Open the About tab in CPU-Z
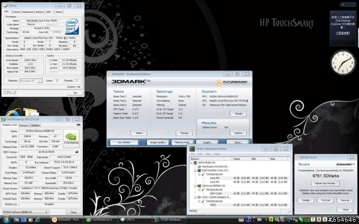This screenshot has width=359, height=224. pos(58,12)
